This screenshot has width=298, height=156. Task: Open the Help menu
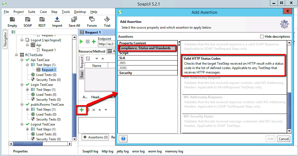94,12
